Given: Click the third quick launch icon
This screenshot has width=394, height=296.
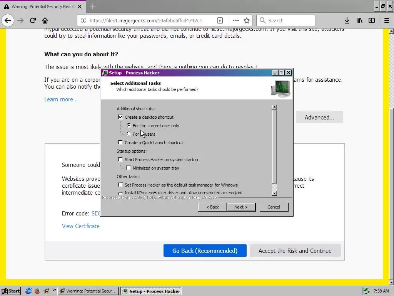Looking at the screenshot, I should pos(46,291).
